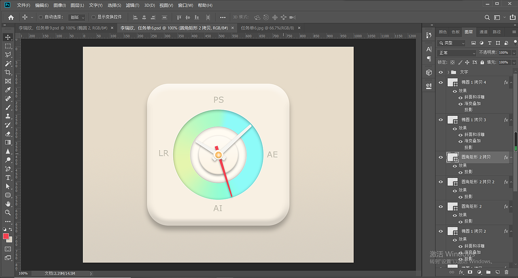Create a new group folder icon

pyautogui.click(x=488, y=272)
